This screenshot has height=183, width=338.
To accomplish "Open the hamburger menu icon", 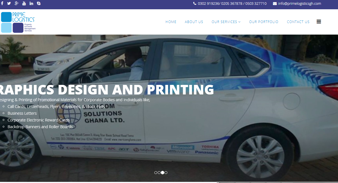I will point(319,22).
